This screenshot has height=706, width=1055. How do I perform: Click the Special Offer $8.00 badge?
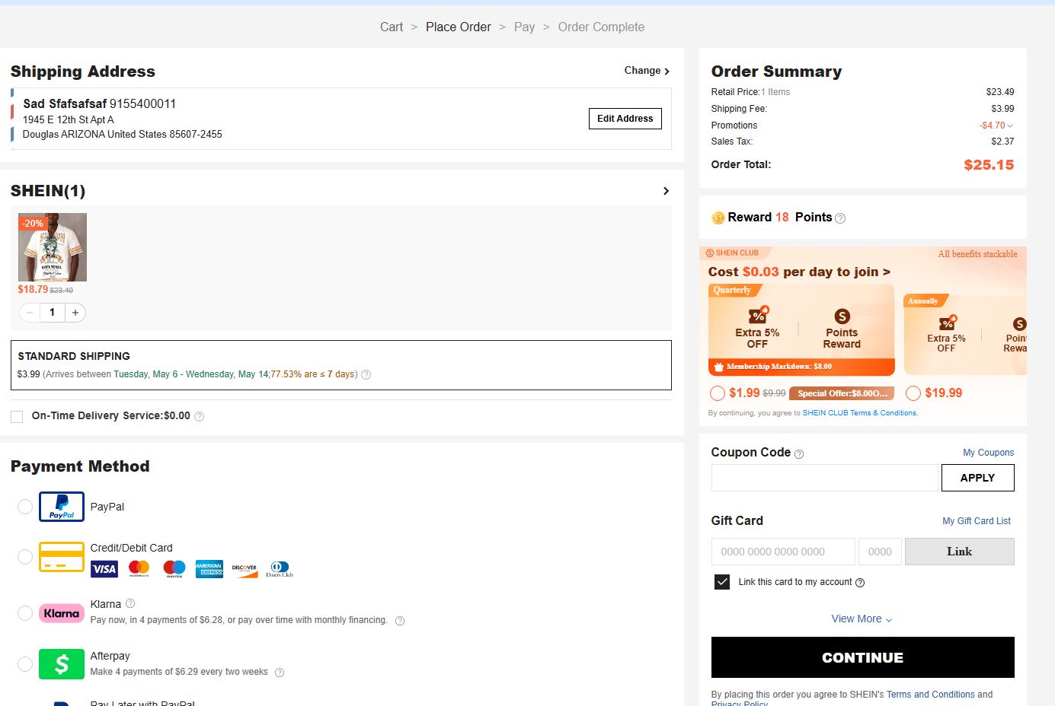(842, 393)
